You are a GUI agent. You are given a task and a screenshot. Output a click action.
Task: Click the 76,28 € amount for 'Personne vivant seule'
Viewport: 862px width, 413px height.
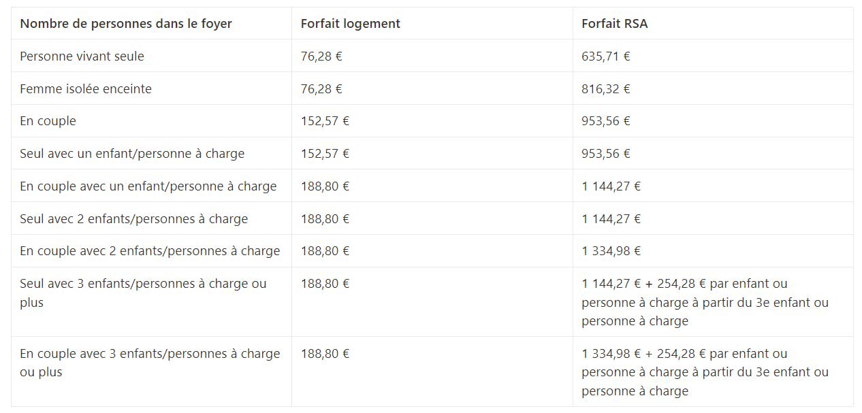(x=321, y=56)
